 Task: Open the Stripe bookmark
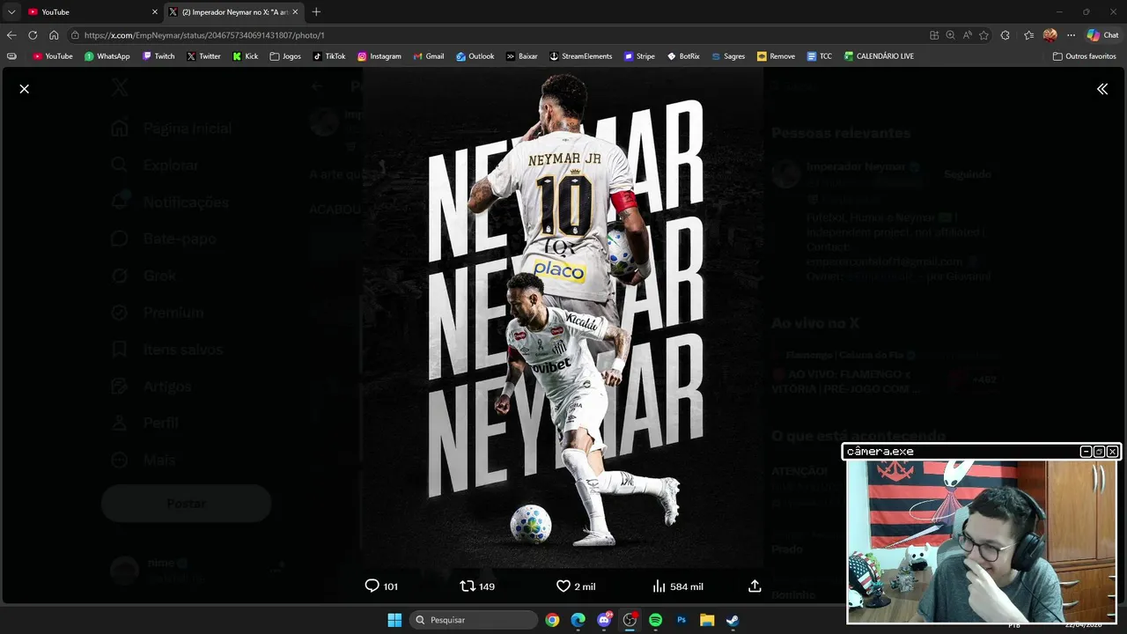pyautogui.click(x=639, y=55)
